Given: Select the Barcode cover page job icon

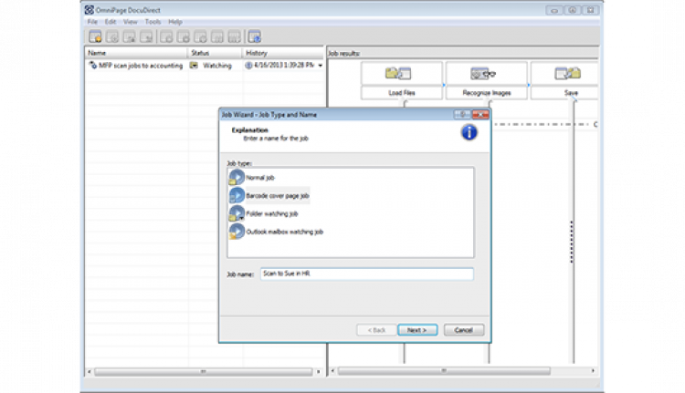Looking at the screenshot, I should click(237, 195).
